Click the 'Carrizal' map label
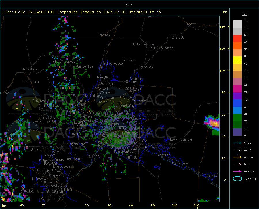The image size is (259, 209). point(94,156)
